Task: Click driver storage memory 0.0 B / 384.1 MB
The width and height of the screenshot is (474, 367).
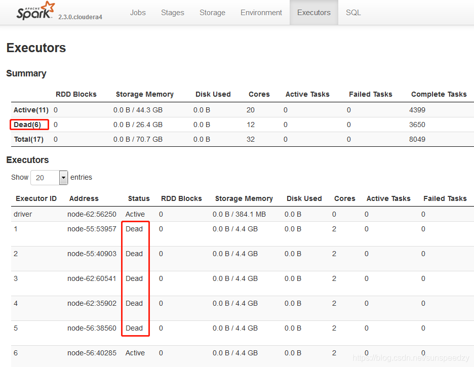Action: pos(239,214)
